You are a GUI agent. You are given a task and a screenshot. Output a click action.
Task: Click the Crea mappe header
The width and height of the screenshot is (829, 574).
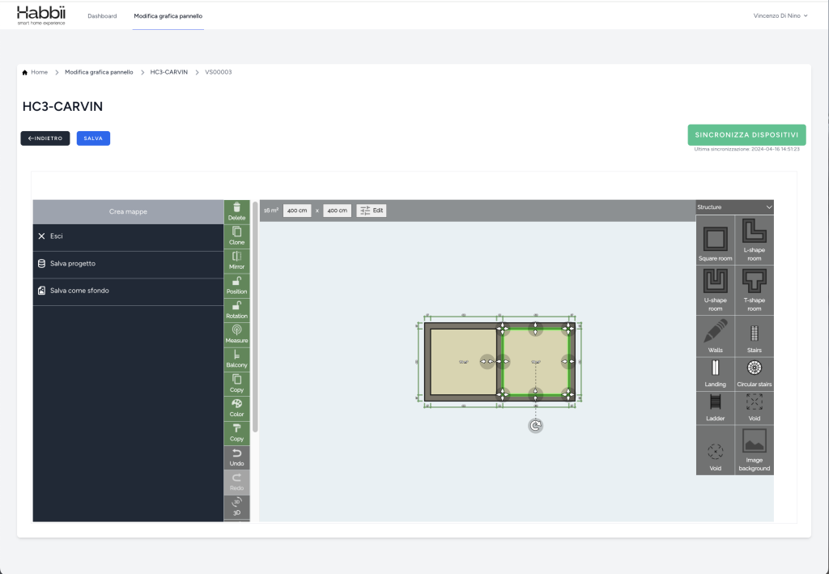128,211
